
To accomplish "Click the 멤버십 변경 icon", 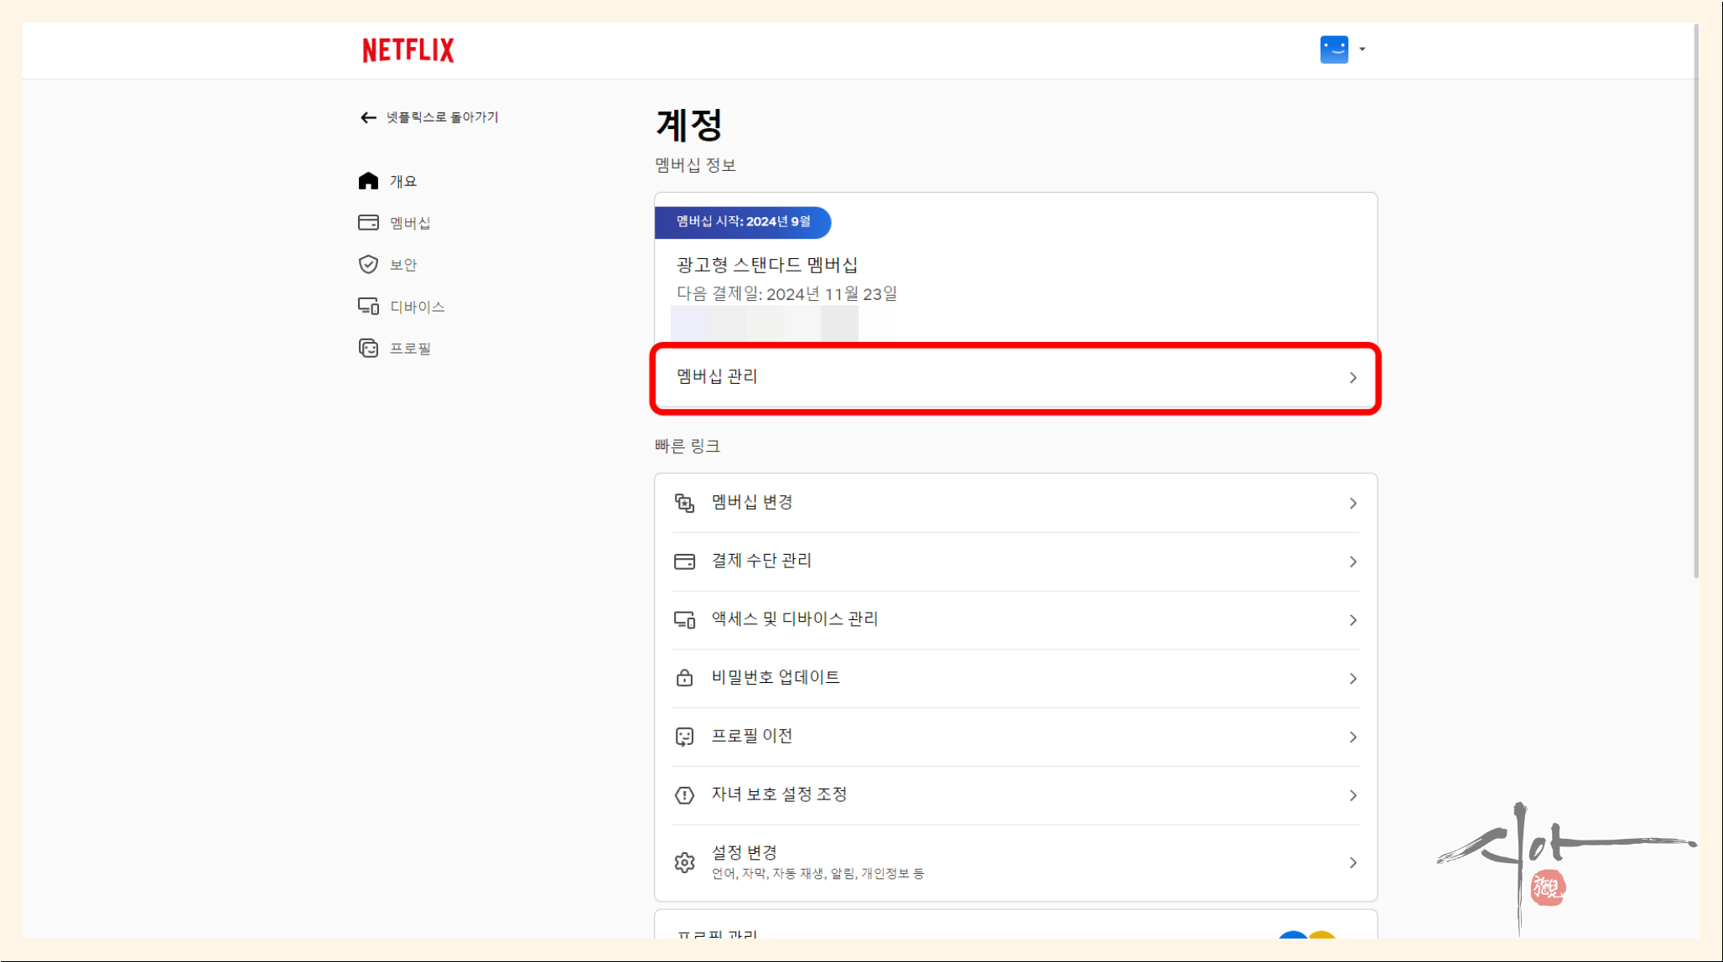I will tap(684, 503).
